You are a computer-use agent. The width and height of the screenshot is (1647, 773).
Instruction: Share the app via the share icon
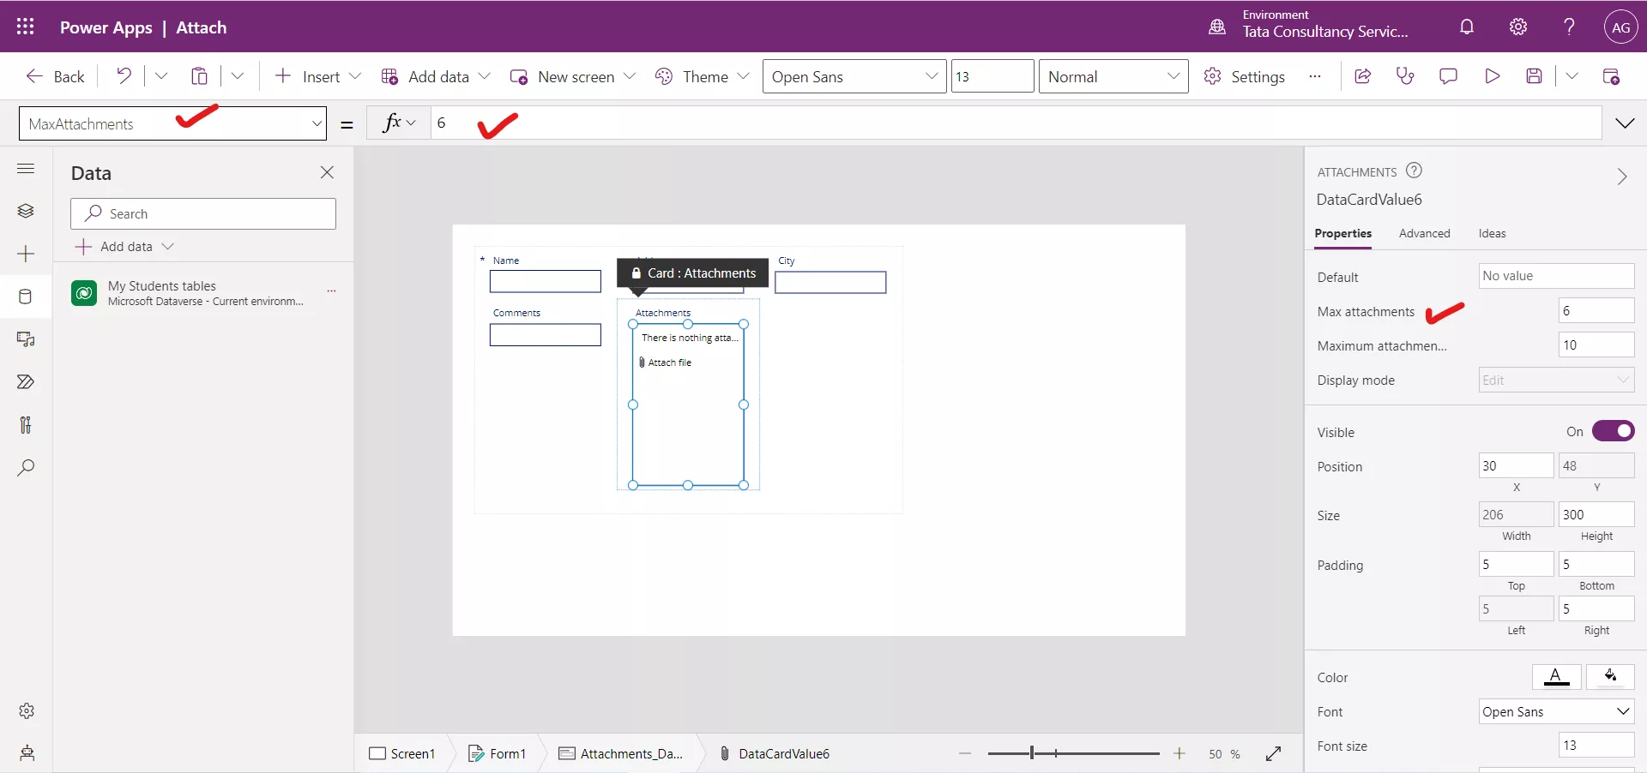click(1363, 75)
